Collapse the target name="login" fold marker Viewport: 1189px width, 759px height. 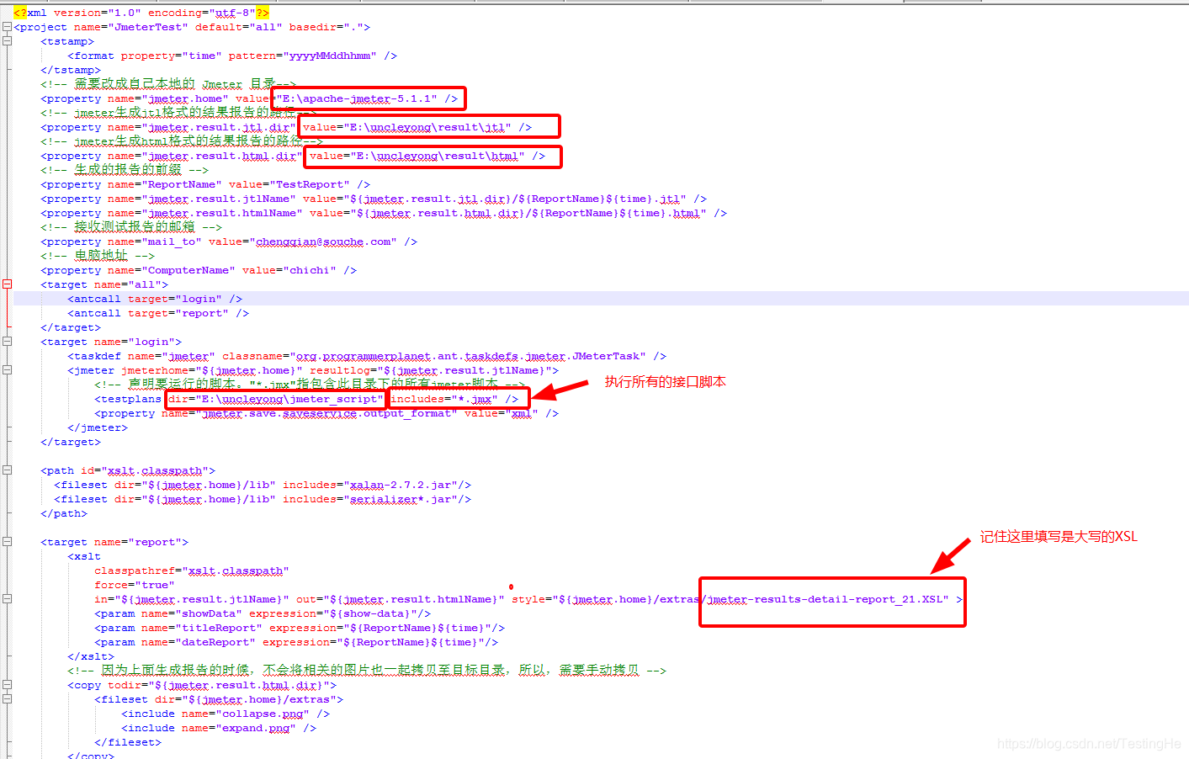pyautogui.click(x=7, y=342)
